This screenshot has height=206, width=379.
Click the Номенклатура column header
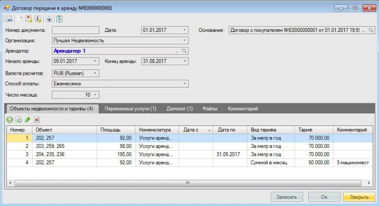point(157,130)
